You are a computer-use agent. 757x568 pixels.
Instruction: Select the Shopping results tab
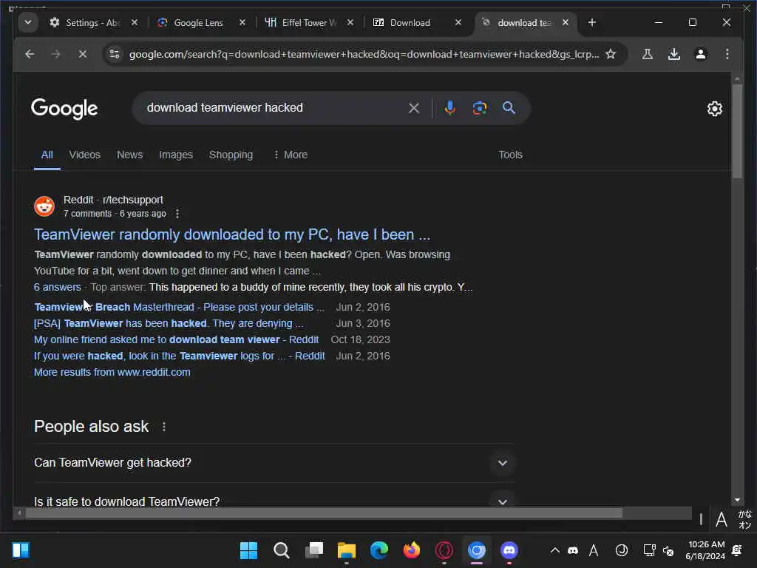point(231,155)
